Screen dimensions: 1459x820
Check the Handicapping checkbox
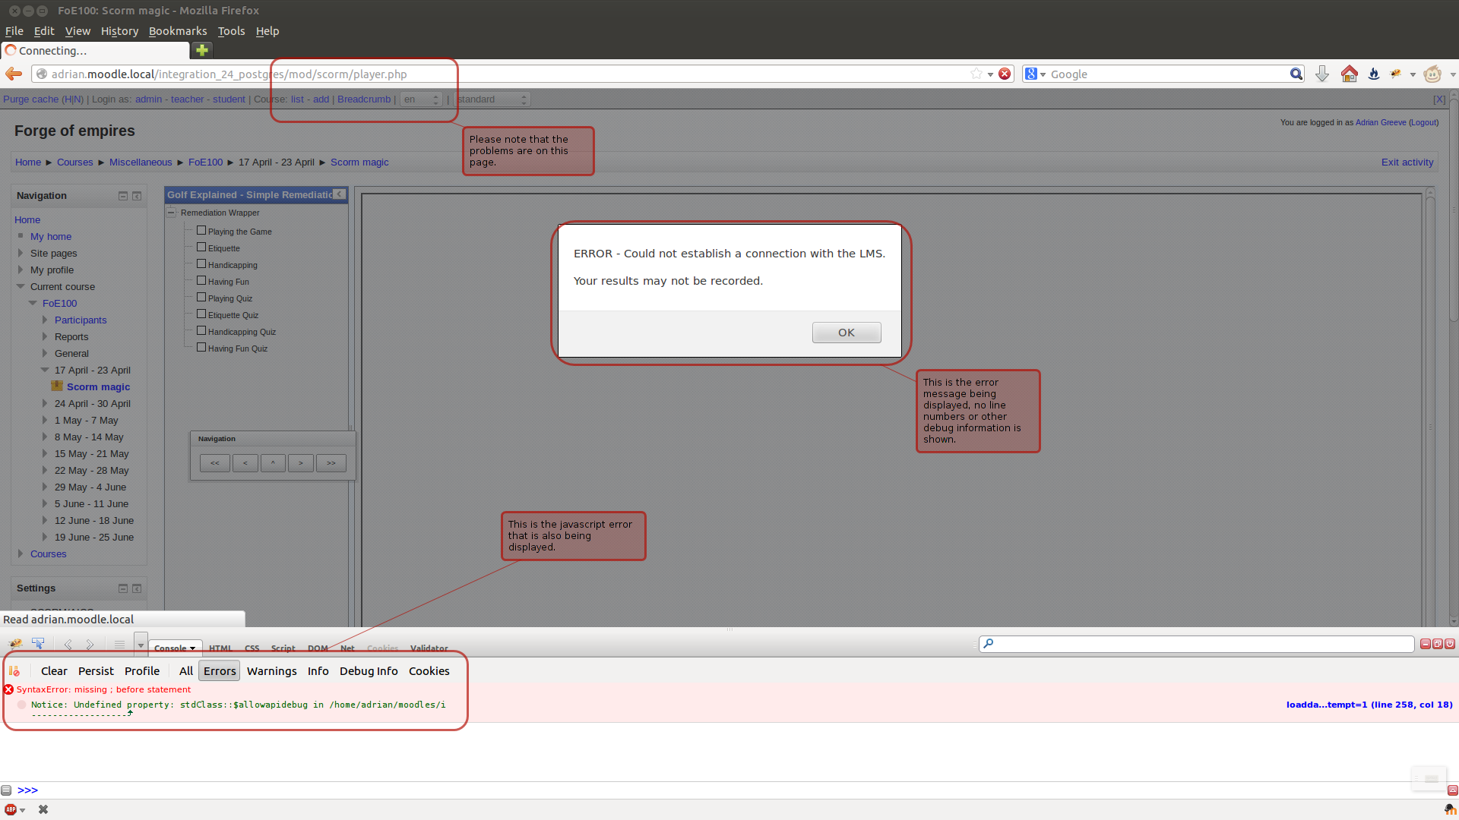tap(201, 263)
